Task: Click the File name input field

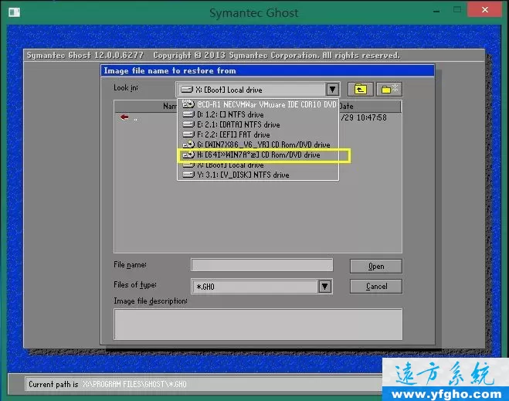Action: point(262,265)
